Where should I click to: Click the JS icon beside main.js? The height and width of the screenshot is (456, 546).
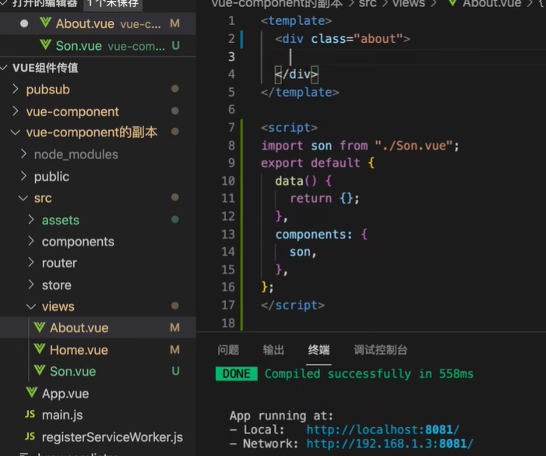(30, 415)
